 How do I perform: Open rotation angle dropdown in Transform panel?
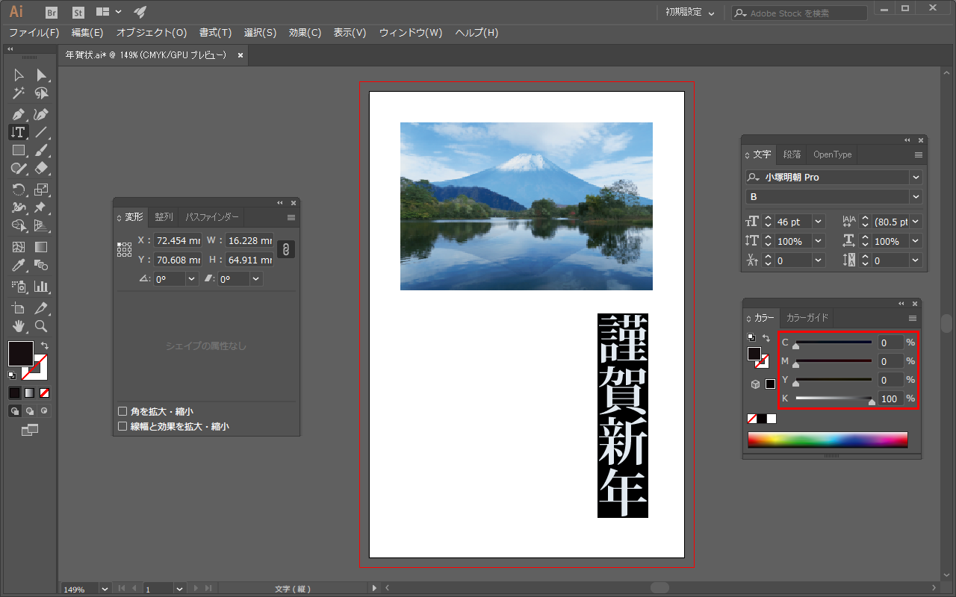tap(192, 278)
